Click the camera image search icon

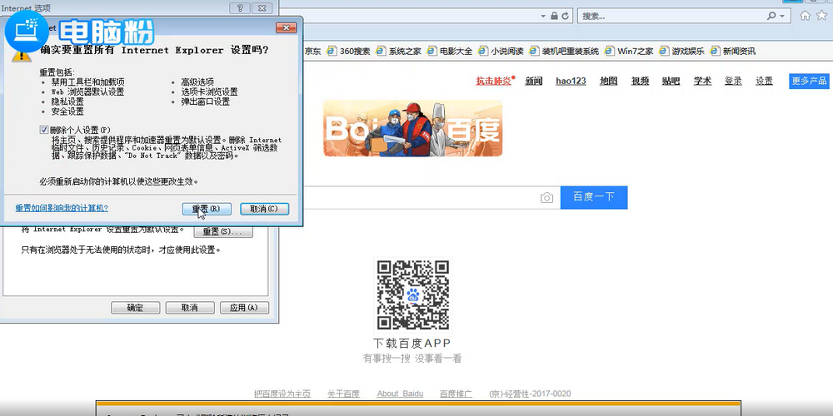tap(546, 198)
